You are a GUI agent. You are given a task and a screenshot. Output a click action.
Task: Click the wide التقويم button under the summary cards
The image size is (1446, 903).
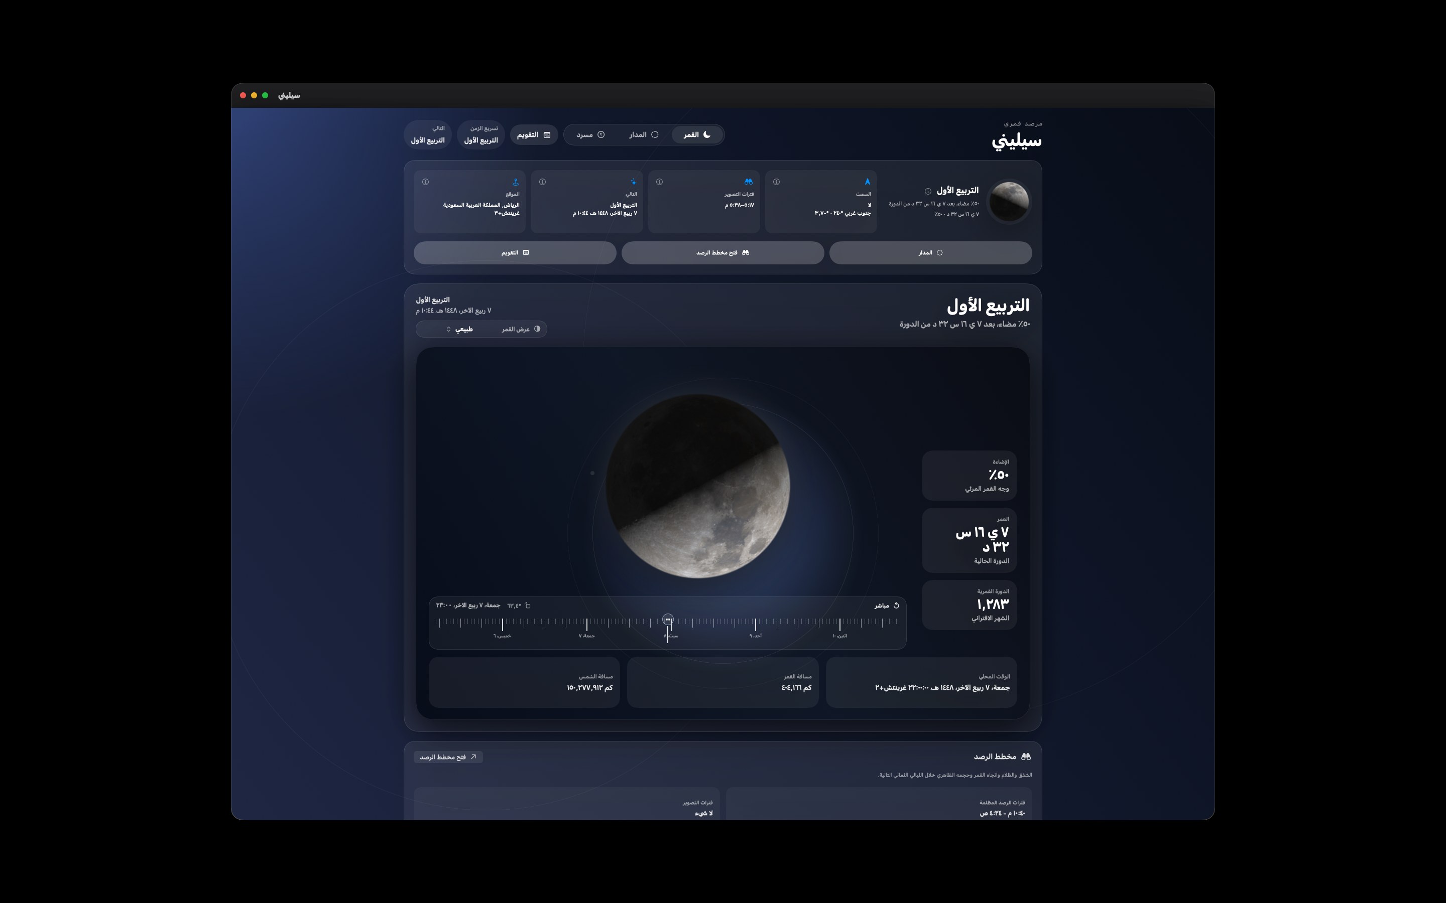point(515,253)
